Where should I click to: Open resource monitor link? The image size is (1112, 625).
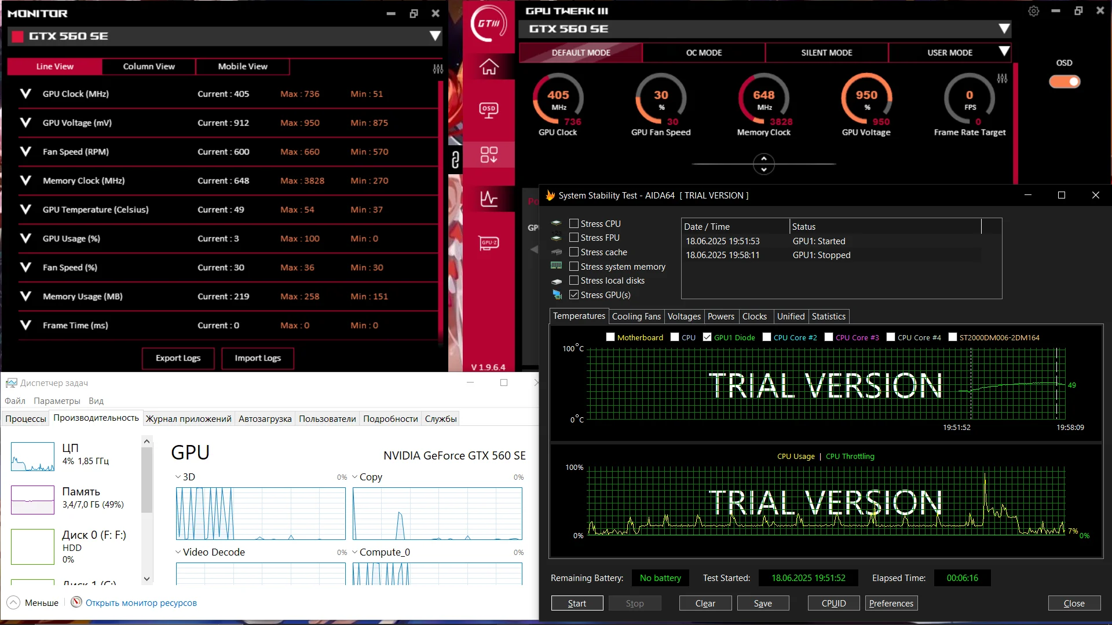tap(141, 603)
